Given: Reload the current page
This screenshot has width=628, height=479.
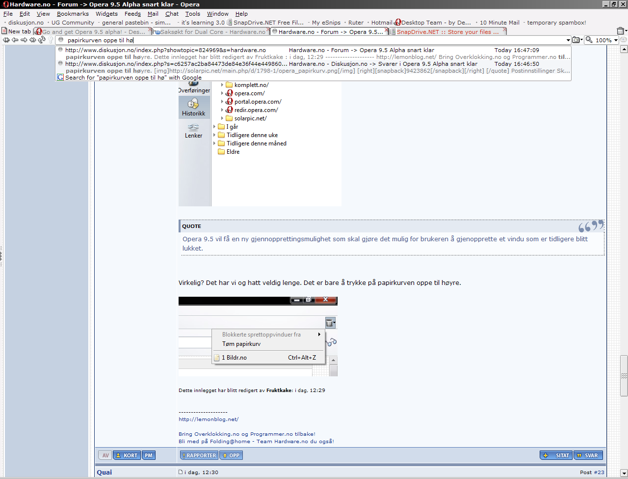Looking at the screenshot, I should tap(42, 40).
